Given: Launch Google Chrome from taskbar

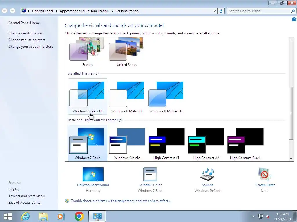Looking at the screenshot, I should pos(79,216).
